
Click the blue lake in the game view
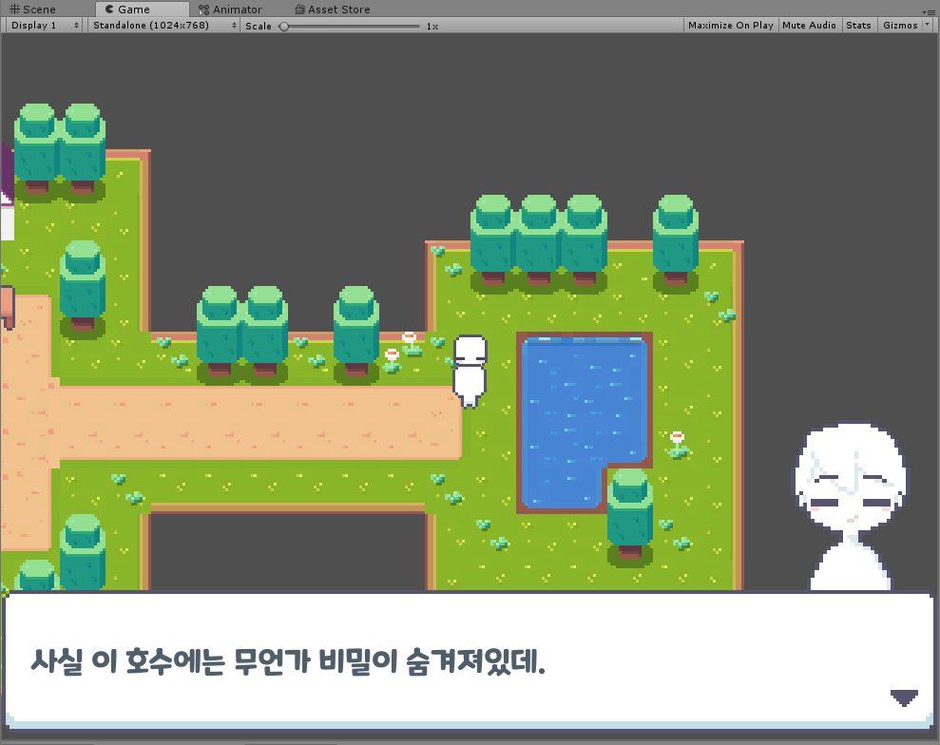(x=584, y=421)
